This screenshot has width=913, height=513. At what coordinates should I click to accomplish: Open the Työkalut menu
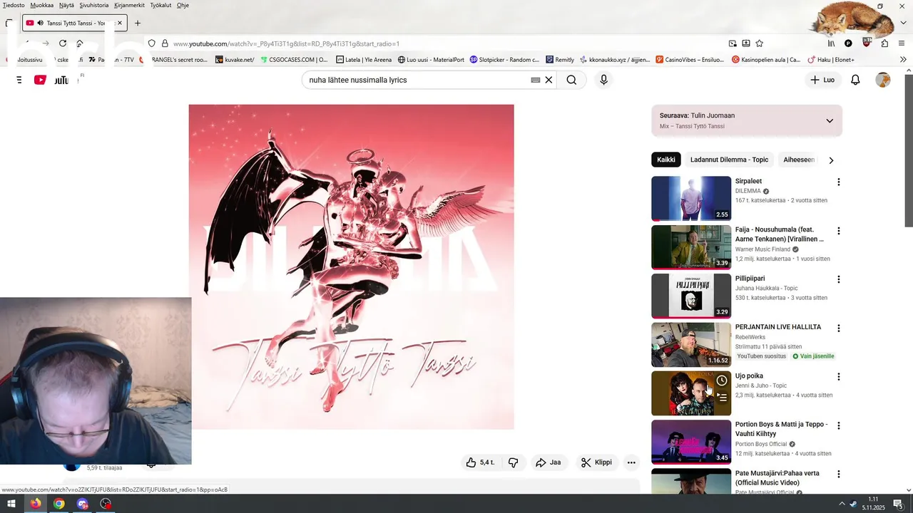tap(160, 5)
